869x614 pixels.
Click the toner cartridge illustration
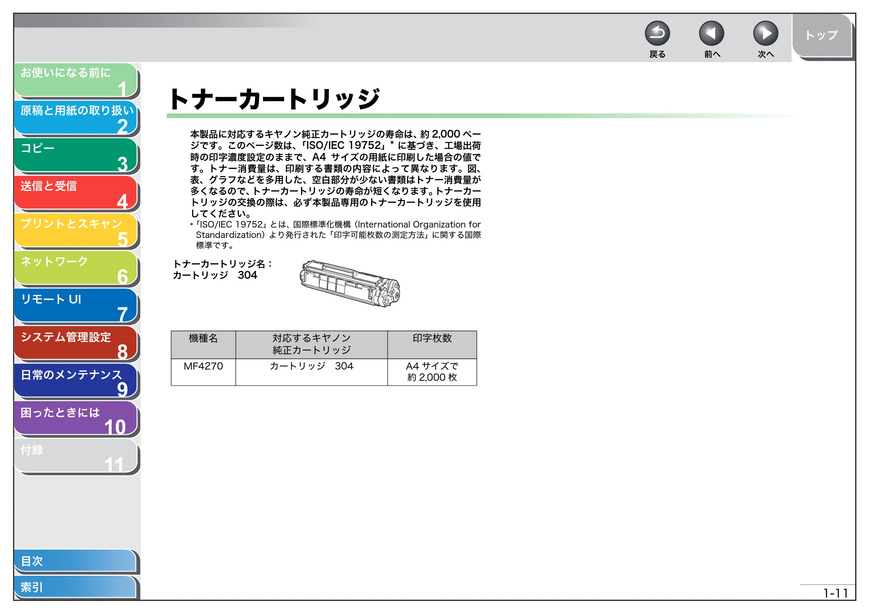point(349,284)
